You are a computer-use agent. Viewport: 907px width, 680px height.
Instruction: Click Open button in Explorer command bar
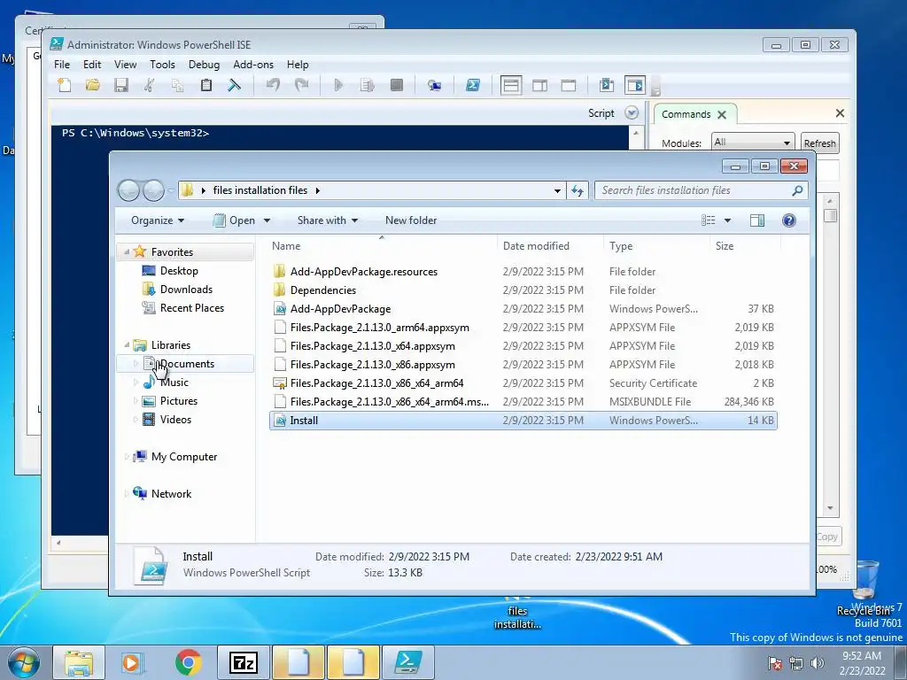point(234,220)
